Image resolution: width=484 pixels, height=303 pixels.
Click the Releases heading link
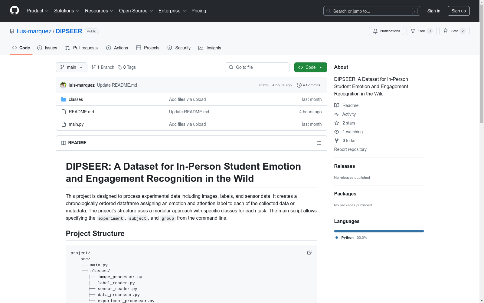coord(345,166)
